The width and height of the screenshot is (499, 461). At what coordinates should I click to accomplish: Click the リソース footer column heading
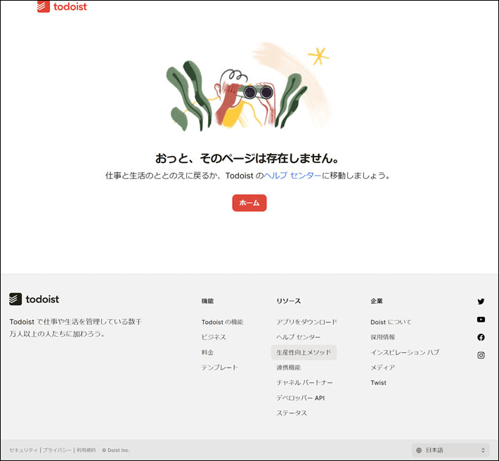[288, 301]
